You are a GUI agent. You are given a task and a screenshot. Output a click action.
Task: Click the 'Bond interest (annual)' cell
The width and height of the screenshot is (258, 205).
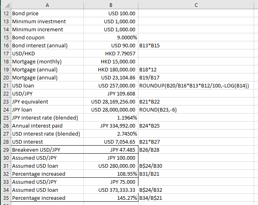(47, 45)
